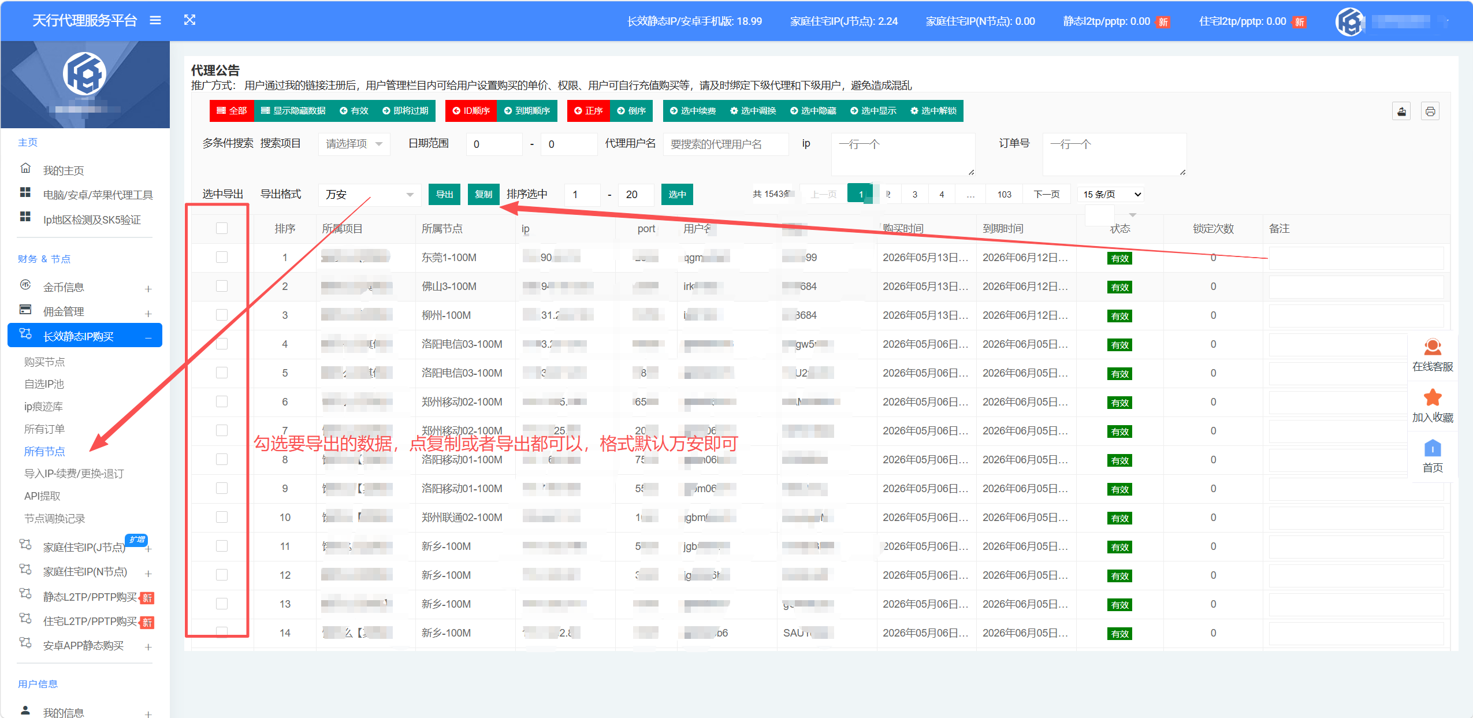Filter by 全部 red button
This screenshot has width=1473, height=718.
(232, 111)
